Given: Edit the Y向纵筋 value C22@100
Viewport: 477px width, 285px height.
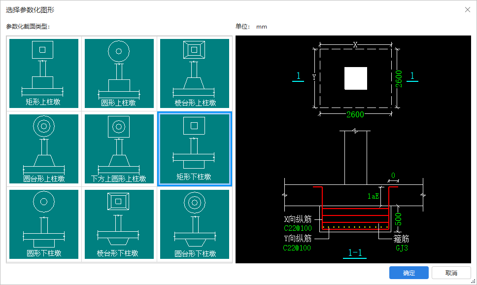Looking at the screenshot, I should click(x=297, y=248).
